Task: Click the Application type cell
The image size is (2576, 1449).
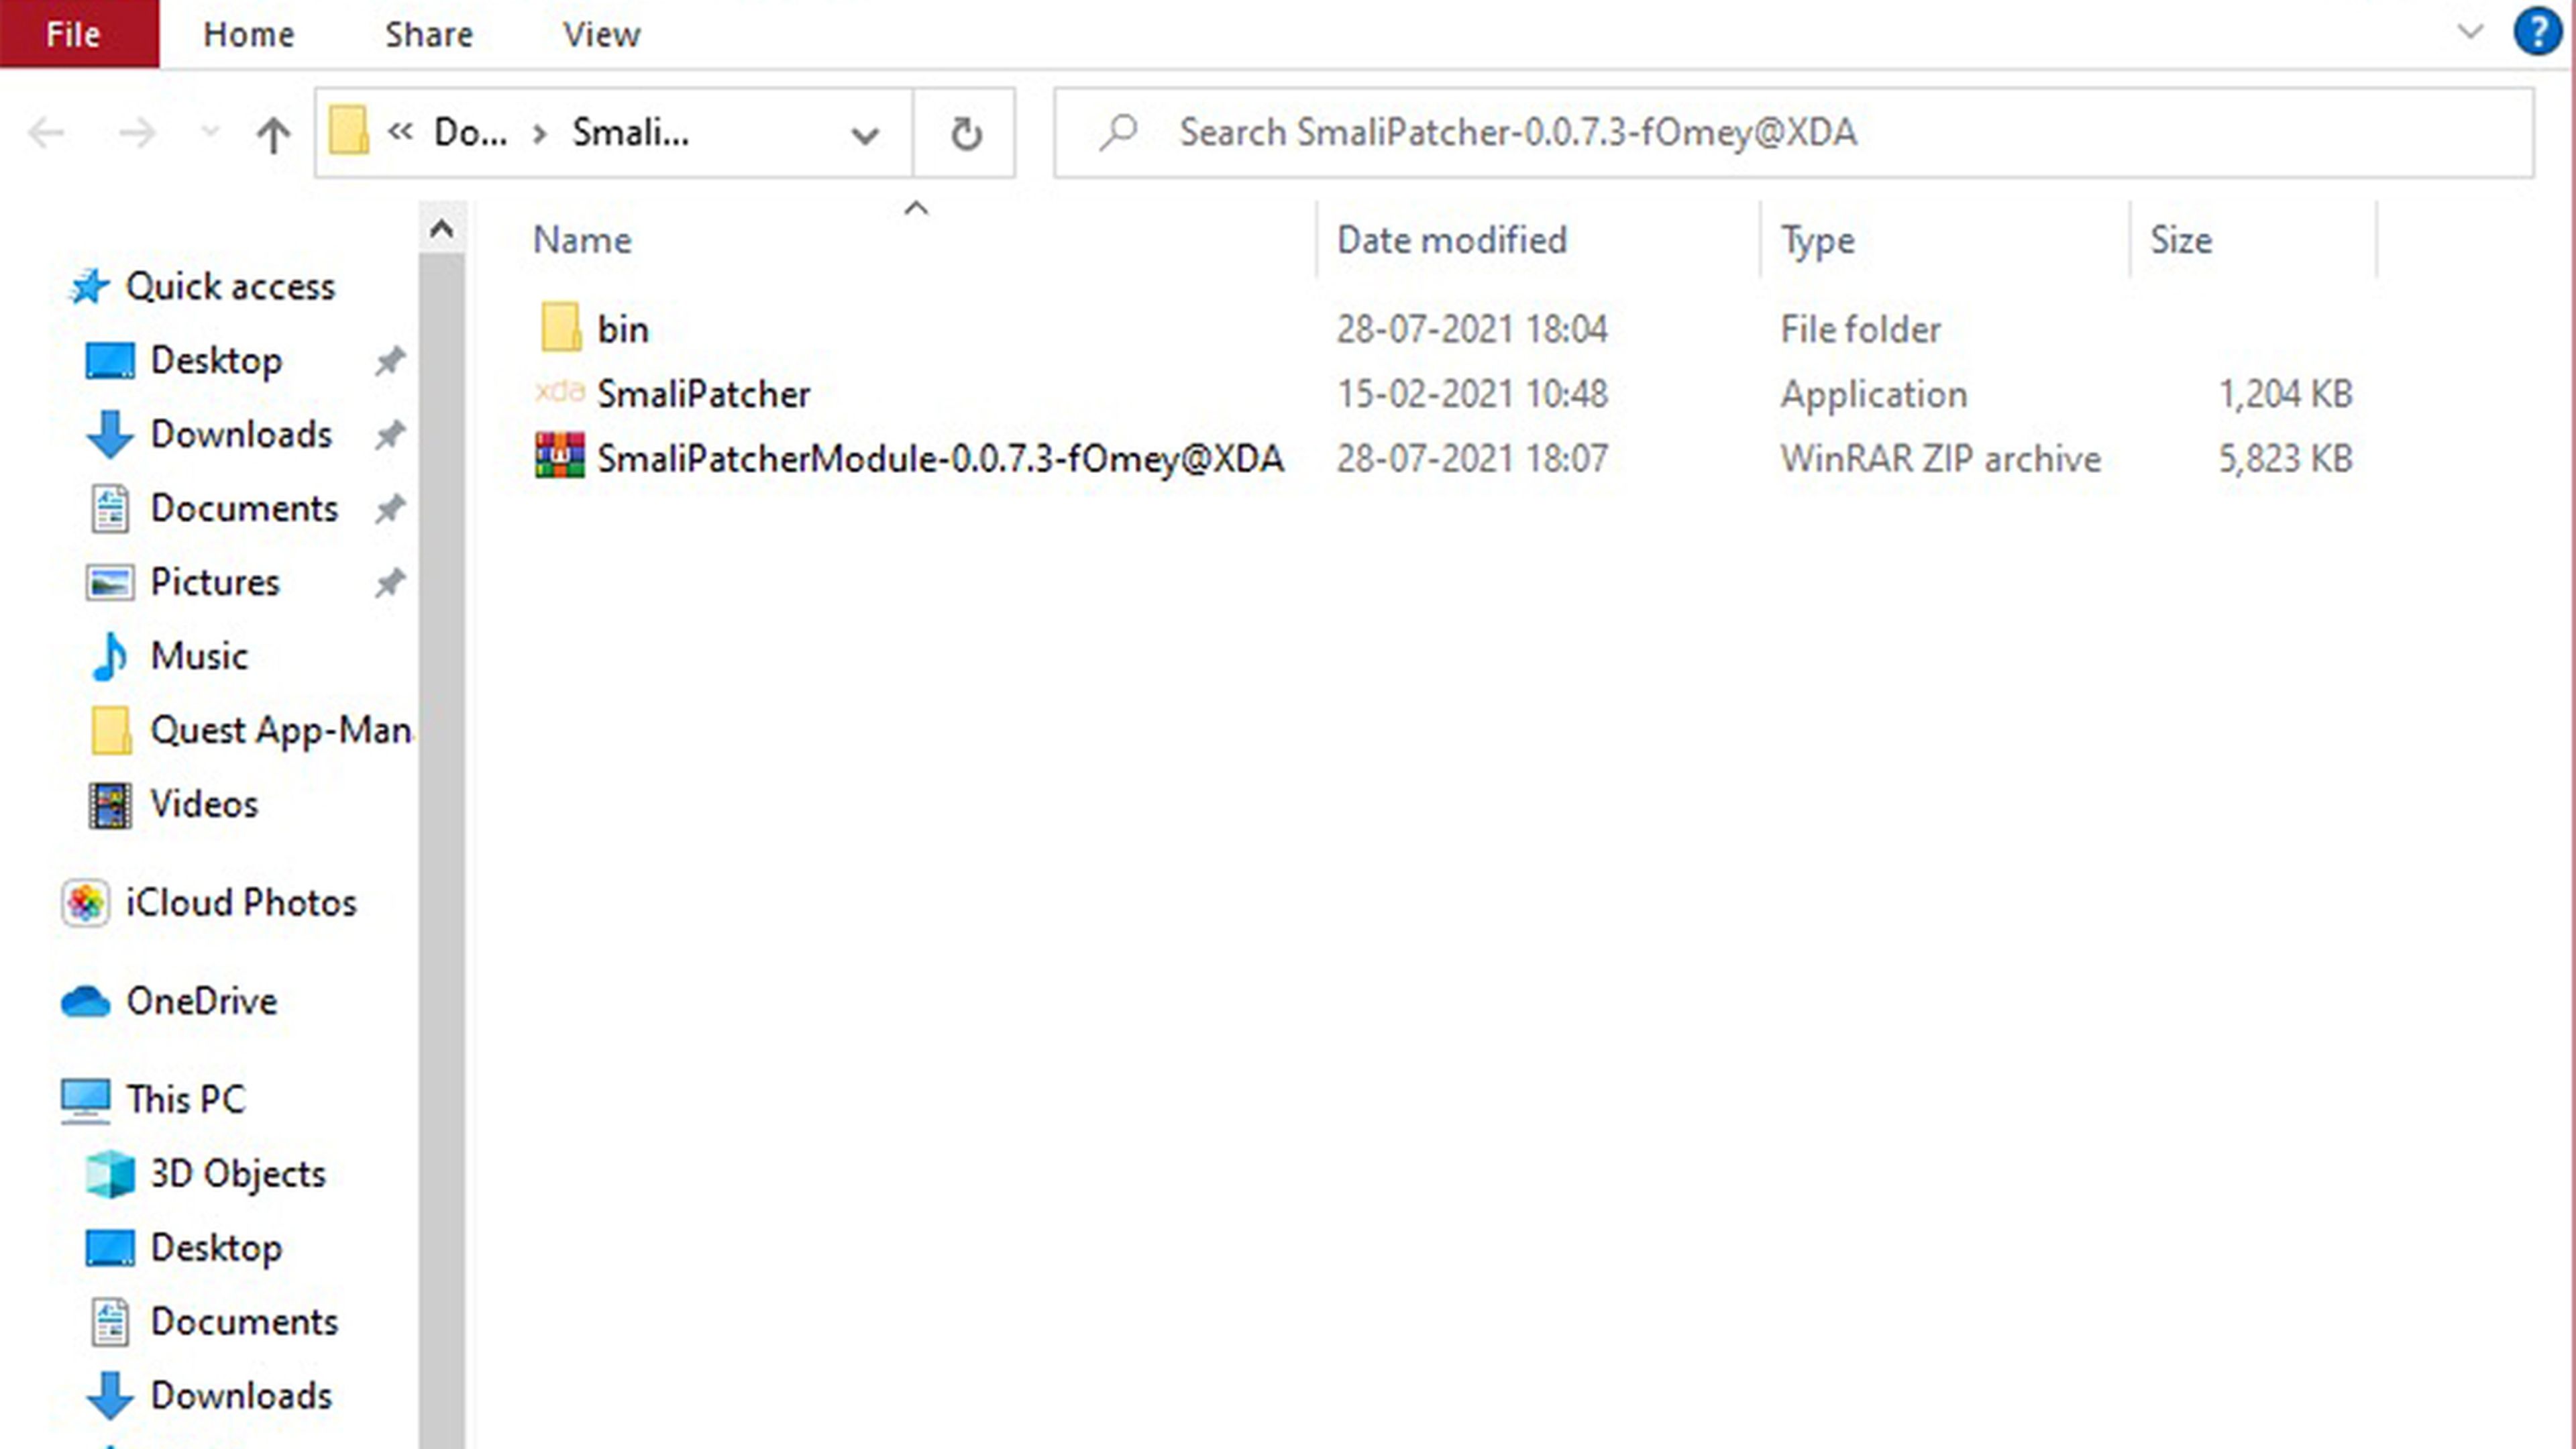Action: 1873,394
